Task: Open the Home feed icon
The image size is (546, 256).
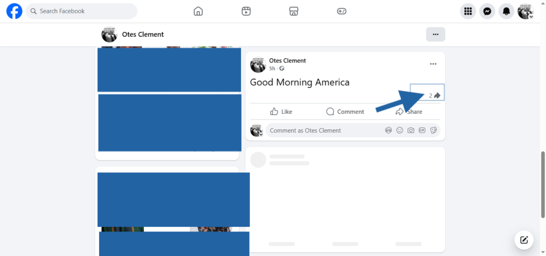Action: point(198,11)
